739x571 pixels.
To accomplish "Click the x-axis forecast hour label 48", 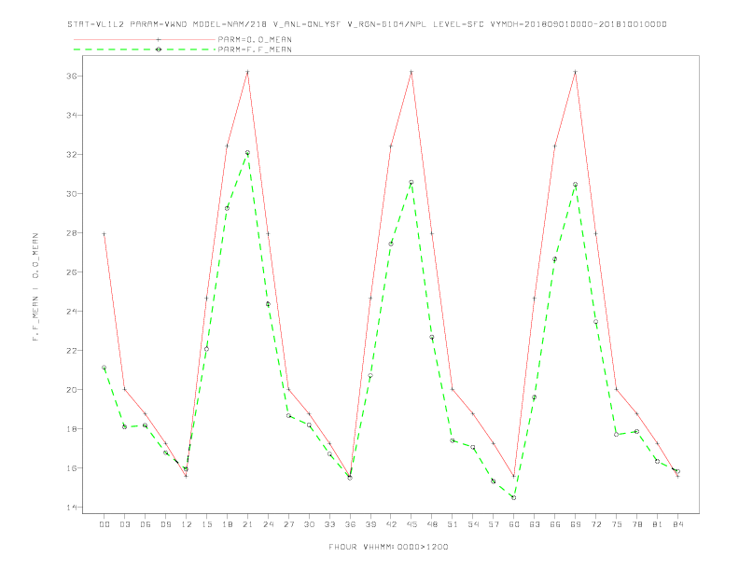I will (x=432, y=524).
